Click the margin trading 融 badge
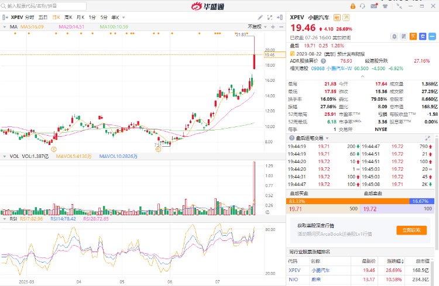Screen dimensions: 439x286 337,18
